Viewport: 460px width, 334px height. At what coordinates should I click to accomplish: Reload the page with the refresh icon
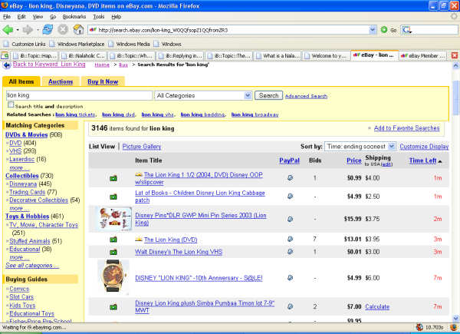tap(48, 29)
